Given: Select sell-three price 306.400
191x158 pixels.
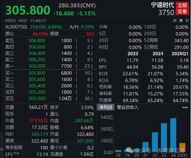Looking at the screenshot, I should [37, 53].
